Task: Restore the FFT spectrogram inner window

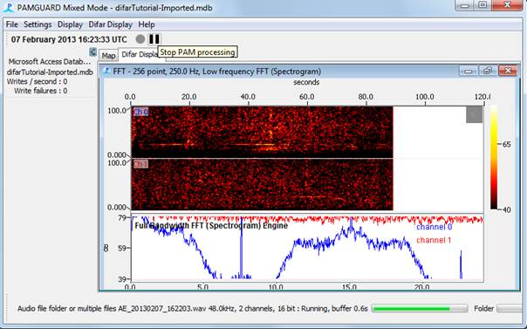Action: (488, 71)
